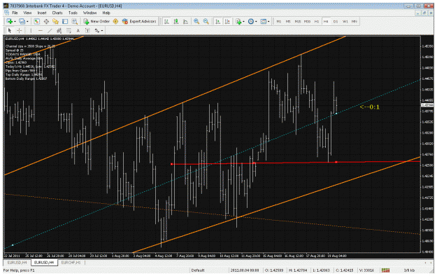The width and height of the screenshot is (437, 276).
Task: Click the Default profile status field
Action: [198, 270]
